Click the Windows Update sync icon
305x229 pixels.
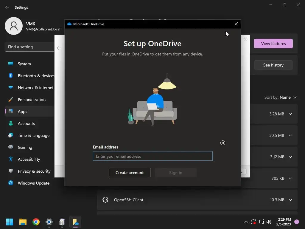pyautogui.click(x=11, y=183)
